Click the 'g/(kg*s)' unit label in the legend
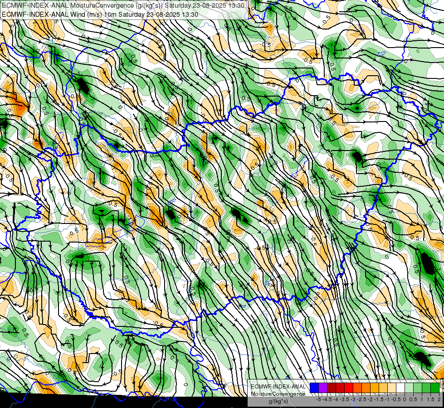Viewport: 444px width, 408px height. coord(278,401)
